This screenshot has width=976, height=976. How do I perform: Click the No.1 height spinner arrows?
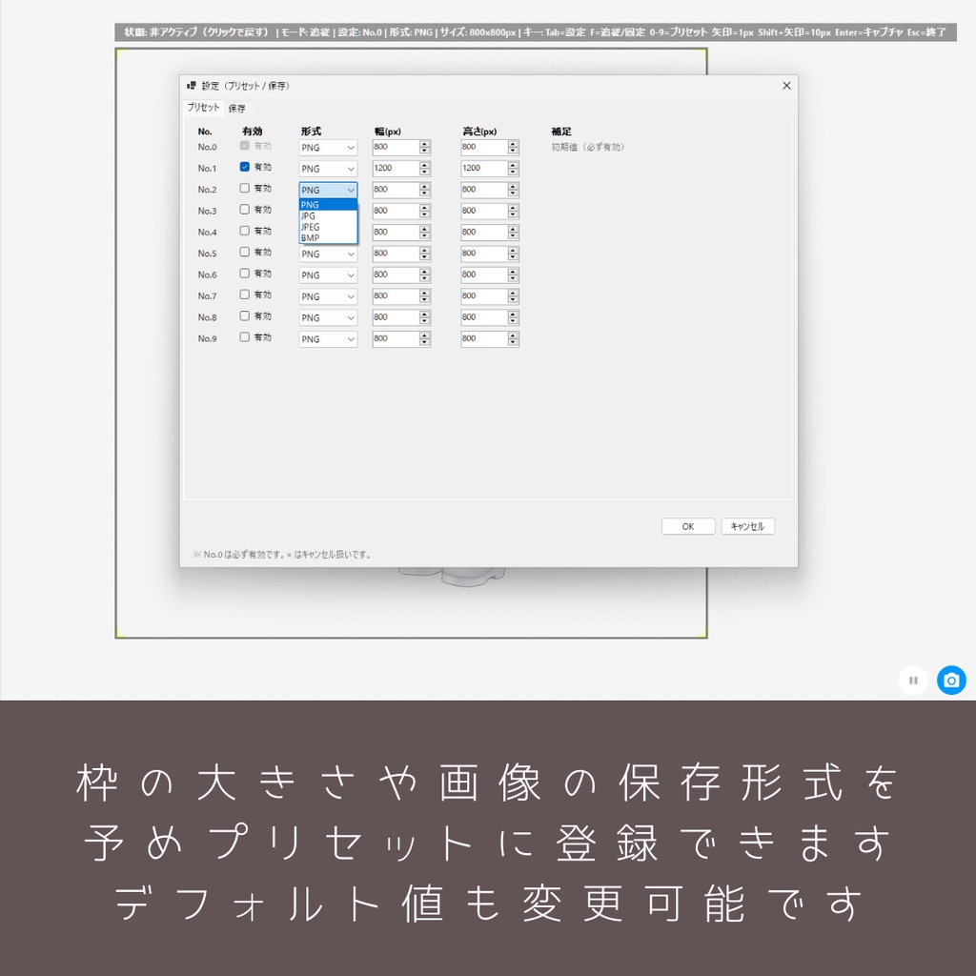[513, 168]
